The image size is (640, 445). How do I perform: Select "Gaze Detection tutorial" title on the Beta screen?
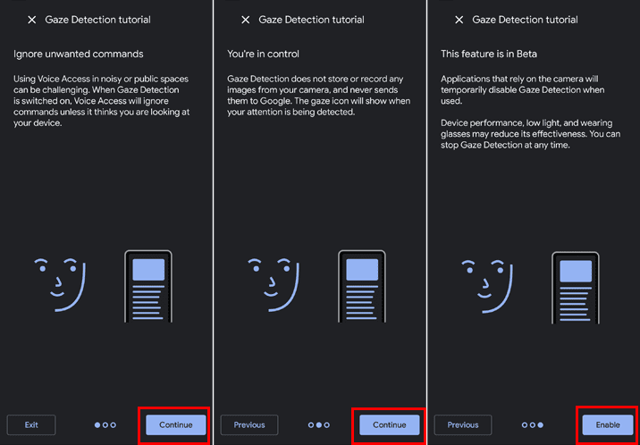pos(526,20)
